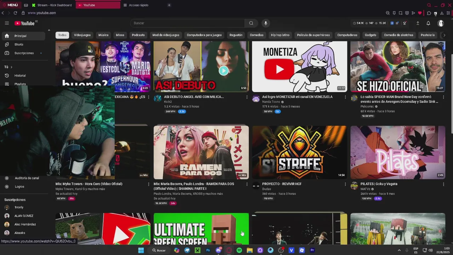
Task: Open more options for ASI DEBUTO video
Action: point(247,97)
